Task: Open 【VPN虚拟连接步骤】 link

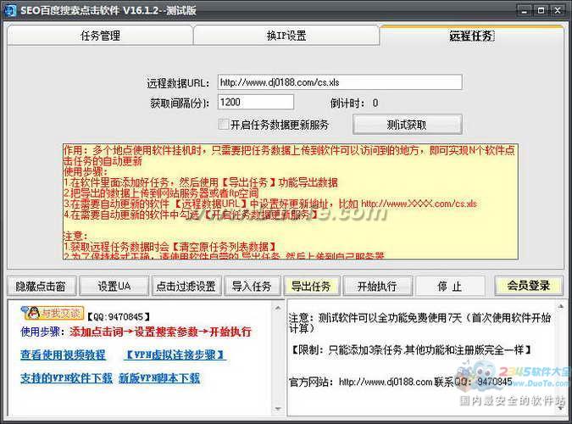Action: click(x=175, y=354)
